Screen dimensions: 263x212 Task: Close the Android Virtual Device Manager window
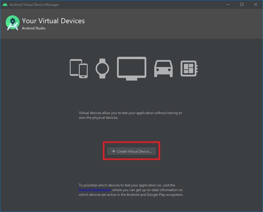tap(256, 4)
